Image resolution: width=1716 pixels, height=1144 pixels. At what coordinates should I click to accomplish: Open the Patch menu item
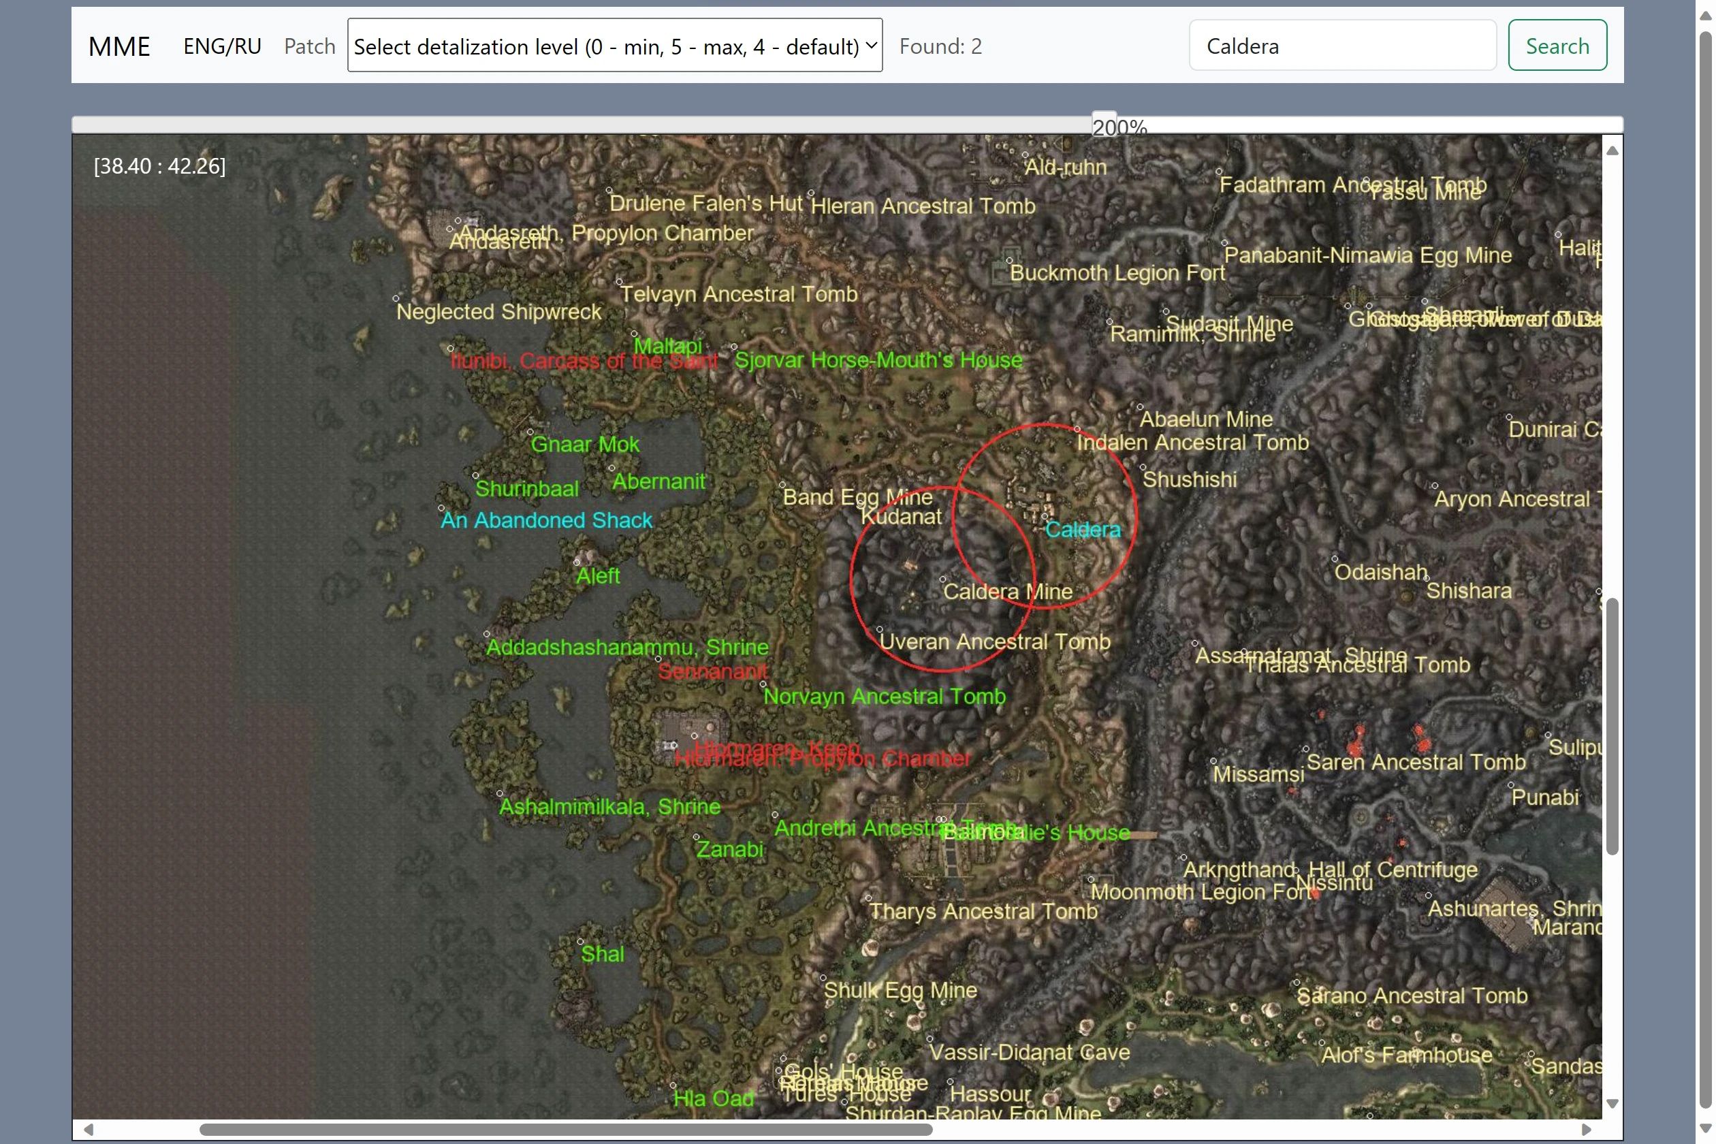pyautogui.click(x=309, y=46)
